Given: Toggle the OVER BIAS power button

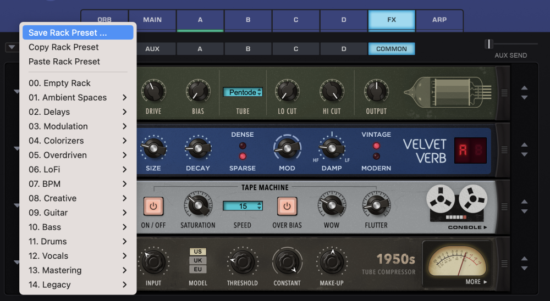Looking at the screenshot, I should [287, 206].
